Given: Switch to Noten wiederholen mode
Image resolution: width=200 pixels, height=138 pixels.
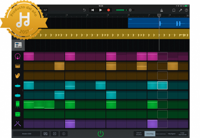Looking at the screenshot, I should coord(161,134).
